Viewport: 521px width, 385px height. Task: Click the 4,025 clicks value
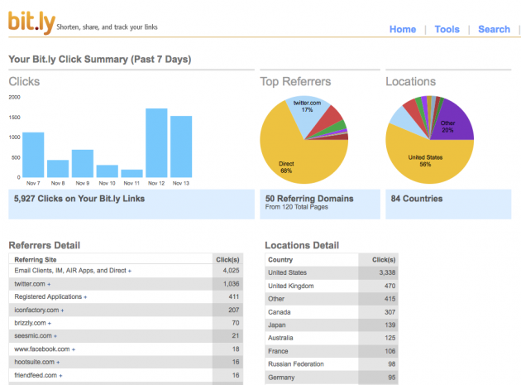pos(231,271)
